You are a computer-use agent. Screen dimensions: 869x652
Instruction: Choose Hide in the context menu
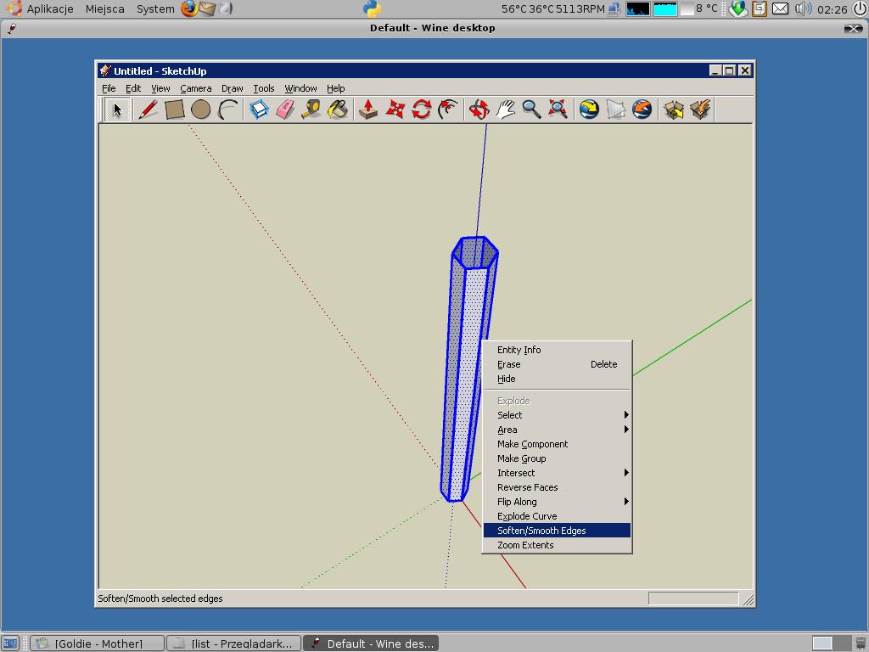point(557,379)
